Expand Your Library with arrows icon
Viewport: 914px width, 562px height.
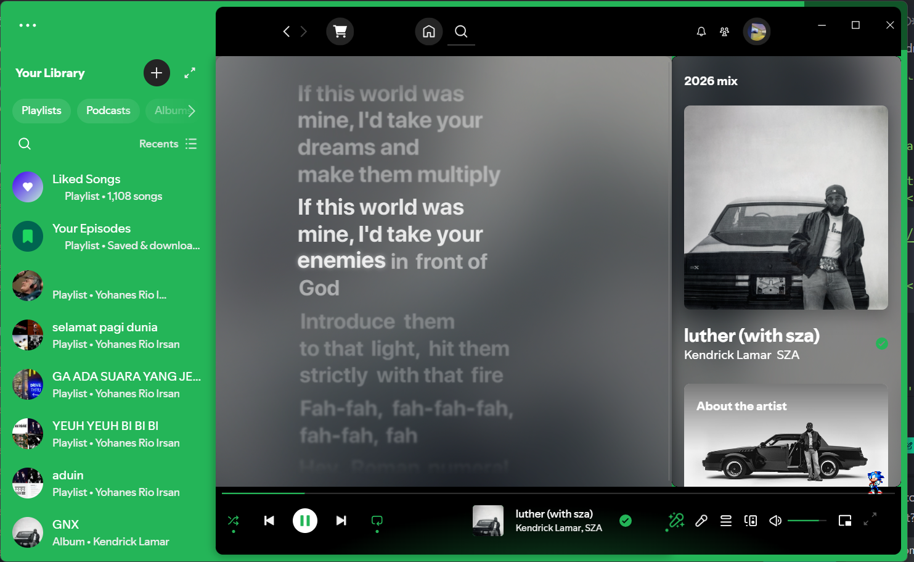(190, 73)
